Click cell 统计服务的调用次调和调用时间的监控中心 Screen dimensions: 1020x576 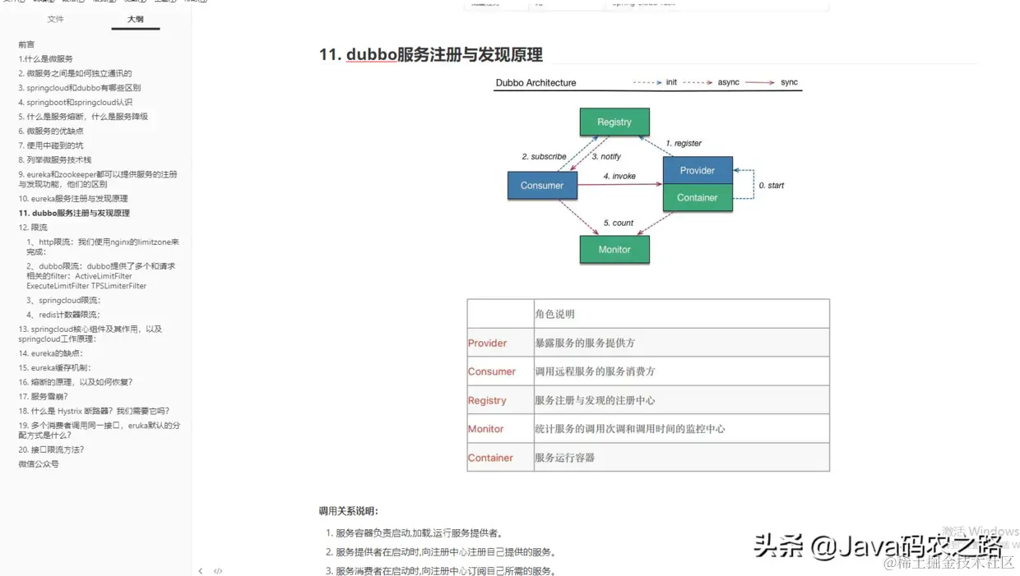click(x=681, y=429)
